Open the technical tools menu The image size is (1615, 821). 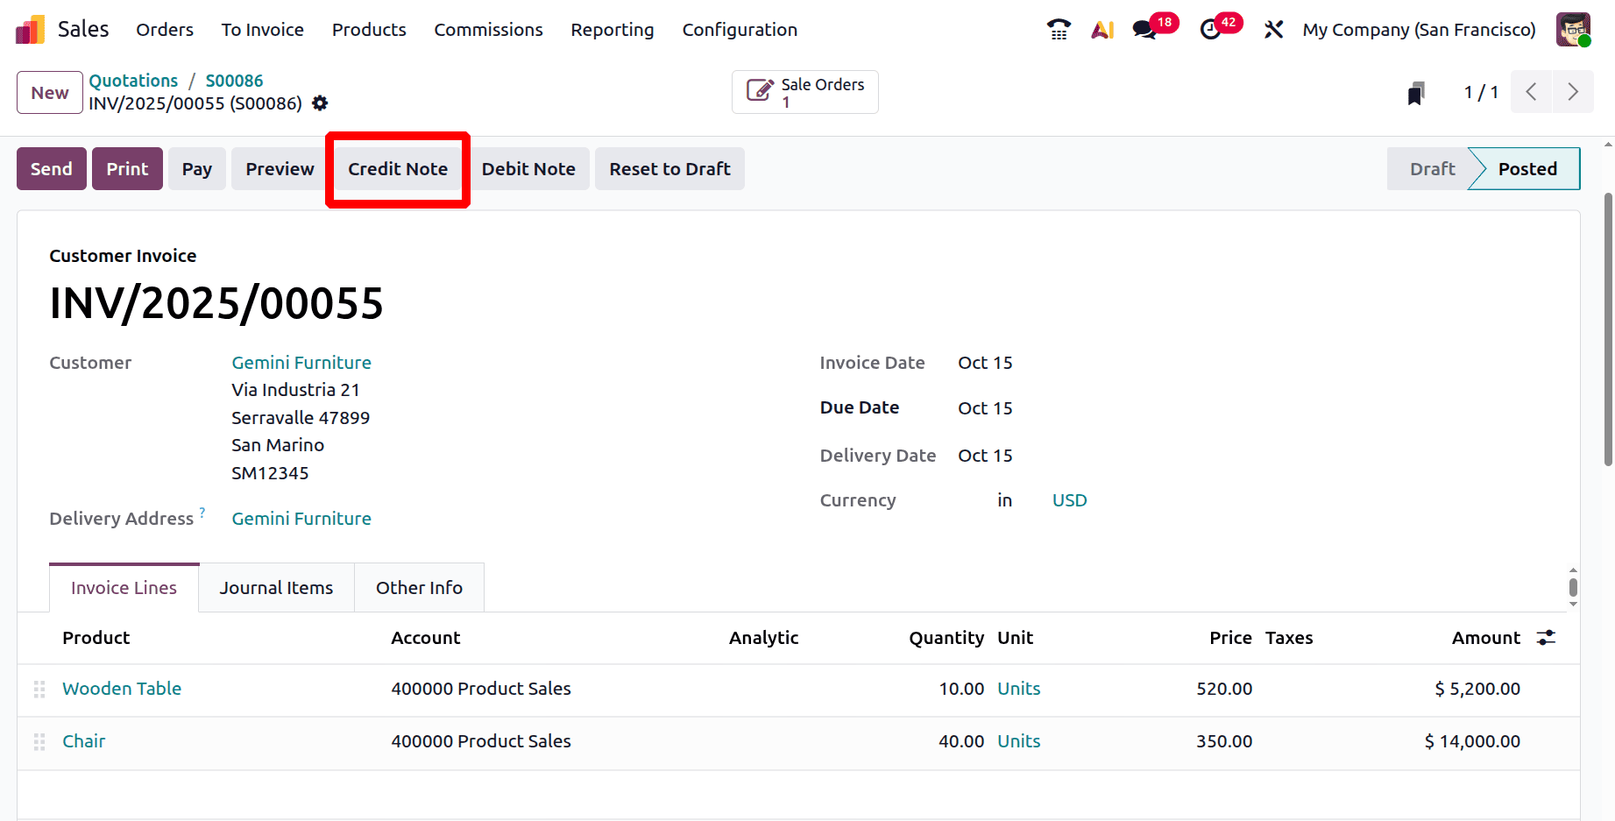1273,29
